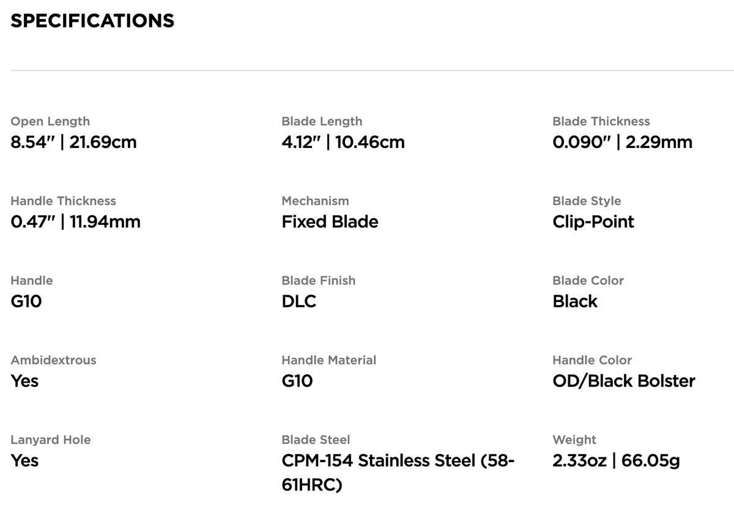This screenshot has height=527, width=734.
Task: Select the Weight value 2.33oz | 66.05g
Action: point(616,460)
